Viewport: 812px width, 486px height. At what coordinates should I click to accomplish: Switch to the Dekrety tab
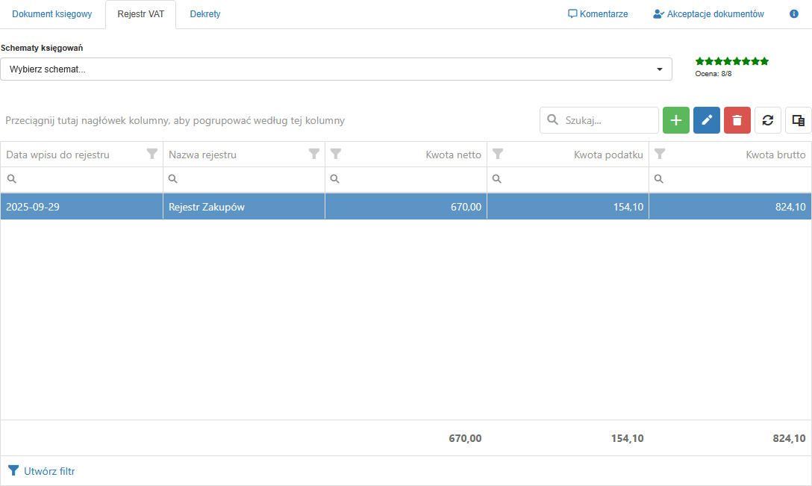click(205, 14)
